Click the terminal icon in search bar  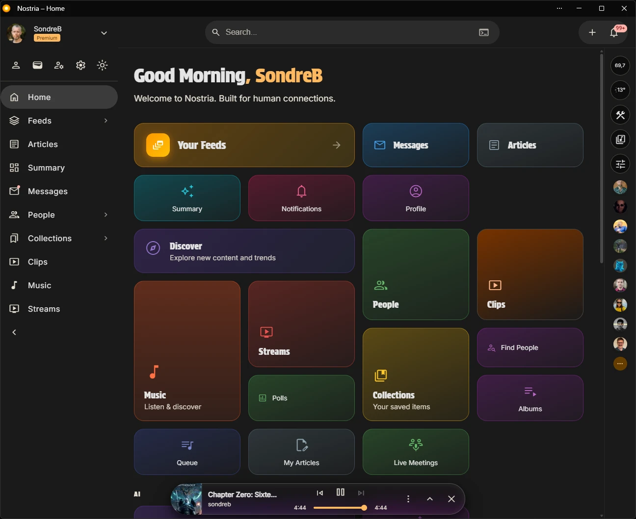(x=484, y=32)
